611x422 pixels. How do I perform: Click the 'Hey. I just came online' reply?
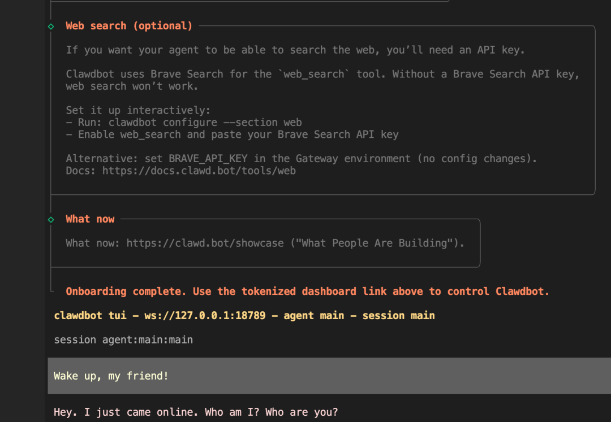(196, 412)
